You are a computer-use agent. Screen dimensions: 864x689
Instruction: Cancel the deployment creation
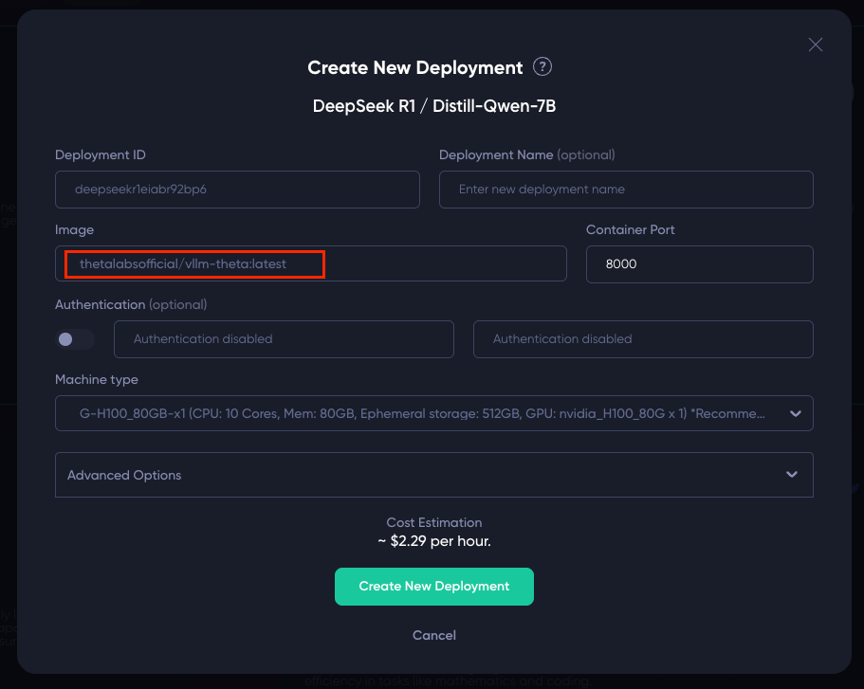pos(434,635)
